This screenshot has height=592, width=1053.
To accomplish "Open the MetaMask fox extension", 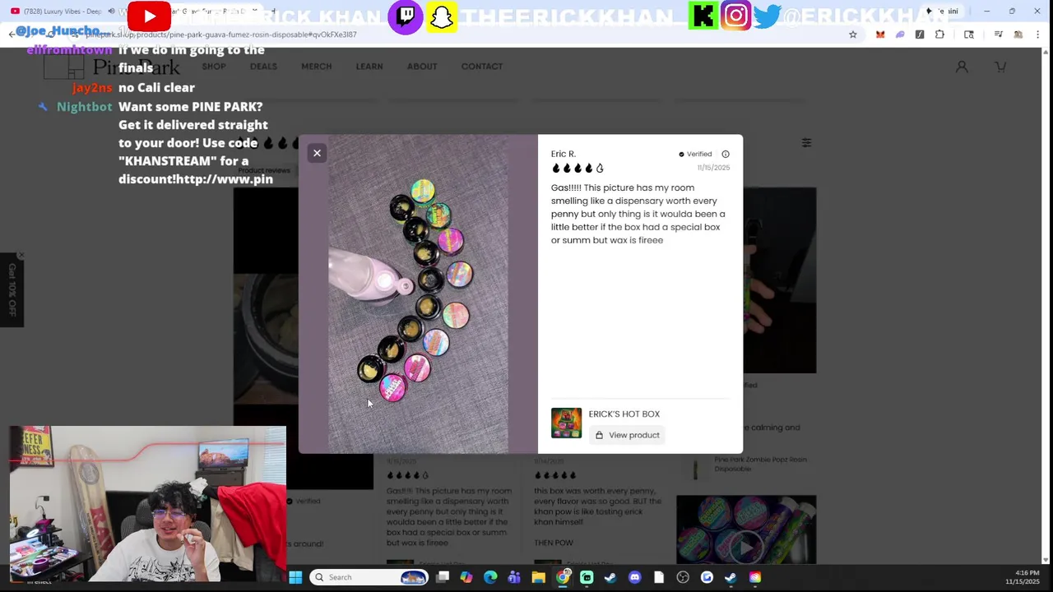I will tap(880, 35).
